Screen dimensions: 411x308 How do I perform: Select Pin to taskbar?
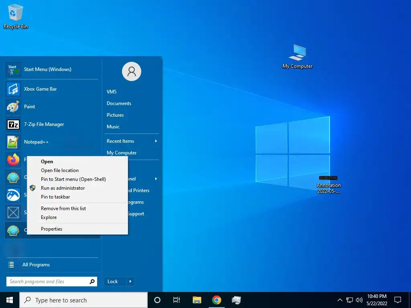(77, 197)
